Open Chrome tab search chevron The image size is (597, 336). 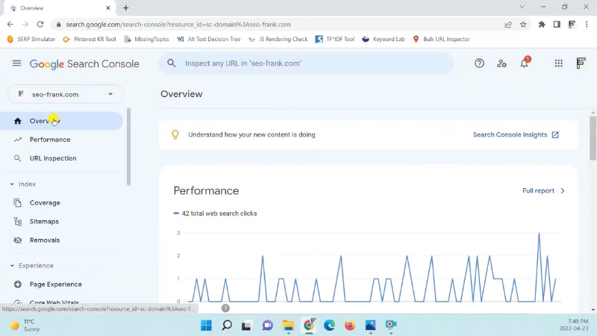522,7
